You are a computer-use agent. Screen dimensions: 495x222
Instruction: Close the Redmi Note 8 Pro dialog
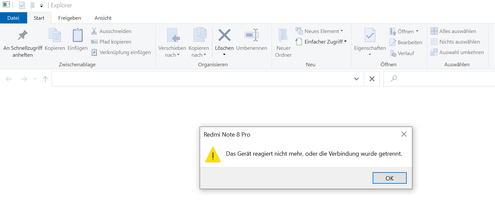coord(404,134)
